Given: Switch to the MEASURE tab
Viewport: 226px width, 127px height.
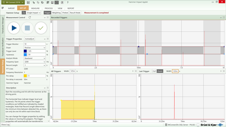Looking at the screenshot, I should point(35,8).
